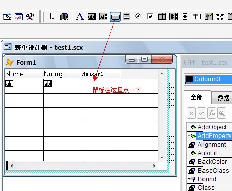Click the magnifier zoom button in properties

(222, 113)
